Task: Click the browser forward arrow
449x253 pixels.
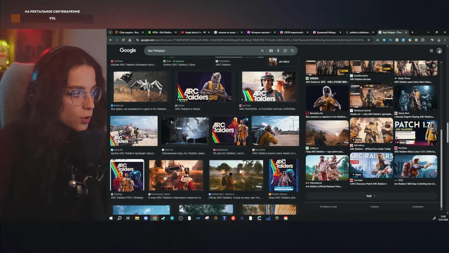Action: pos(117,40)
